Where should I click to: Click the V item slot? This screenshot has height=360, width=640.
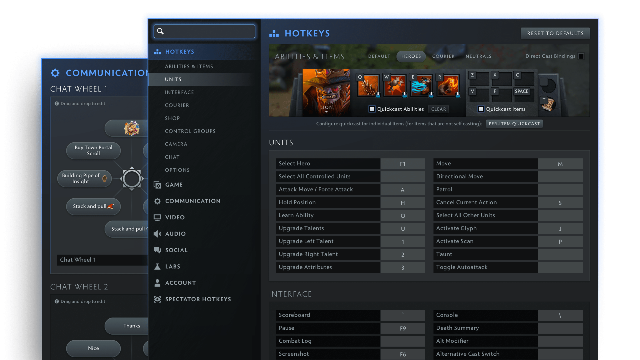pos(479,95)
